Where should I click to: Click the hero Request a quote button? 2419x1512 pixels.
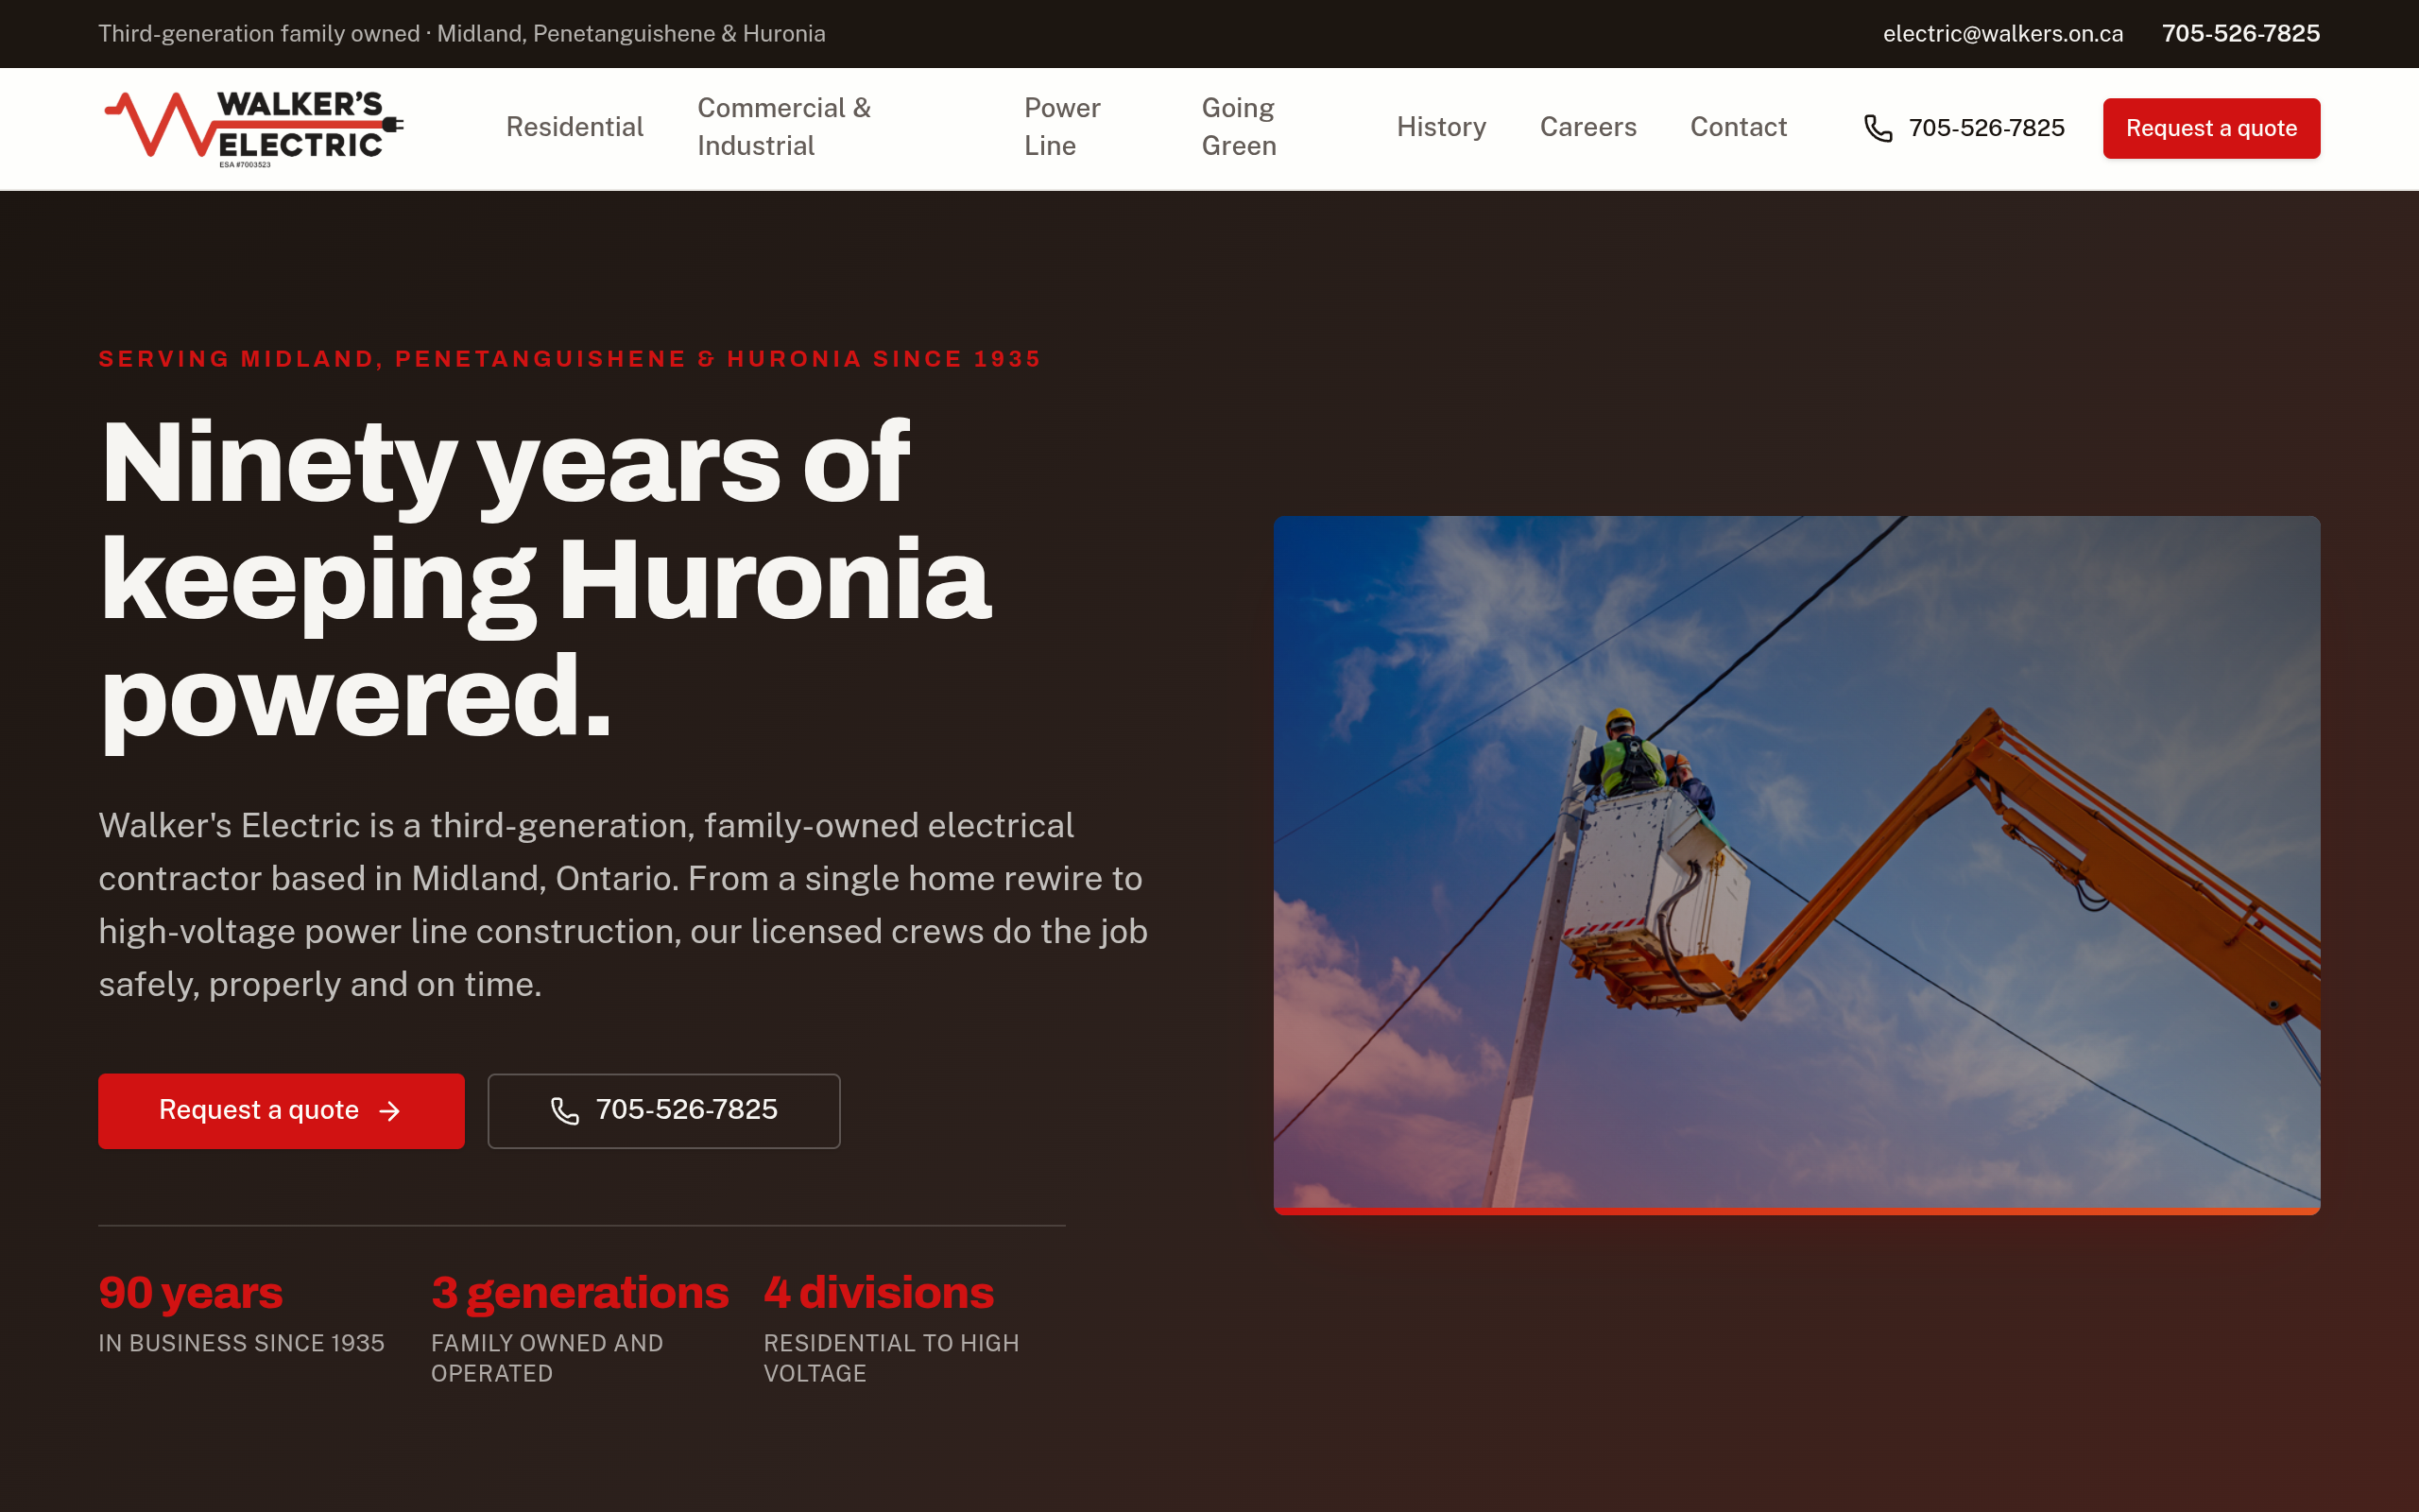click(281, 1111)
